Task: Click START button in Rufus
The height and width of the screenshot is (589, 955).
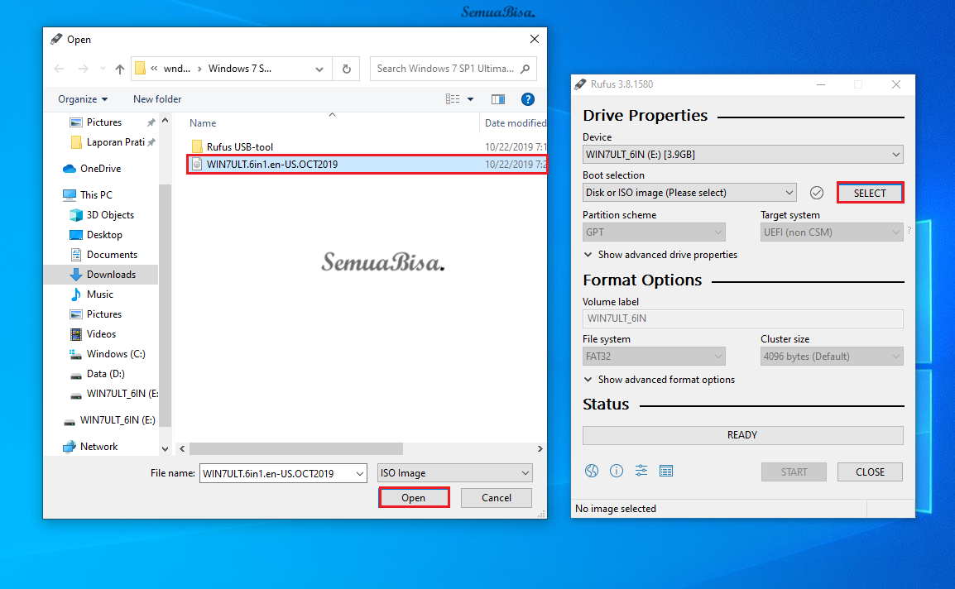Action: (794, 472)
